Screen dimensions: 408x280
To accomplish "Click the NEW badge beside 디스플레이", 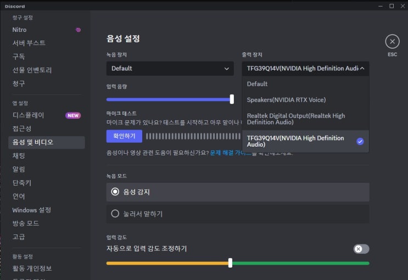I will [x=73, y=115].
